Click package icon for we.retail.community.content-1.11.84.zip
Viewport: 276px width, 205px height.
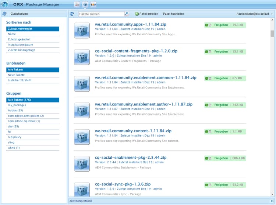(82, 137)
